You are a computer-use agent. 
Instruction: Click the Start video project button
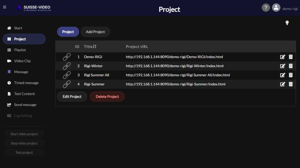24,134
